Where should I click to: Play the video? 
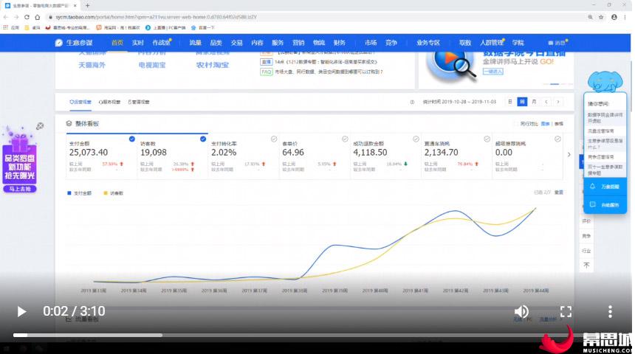[21, 311]
